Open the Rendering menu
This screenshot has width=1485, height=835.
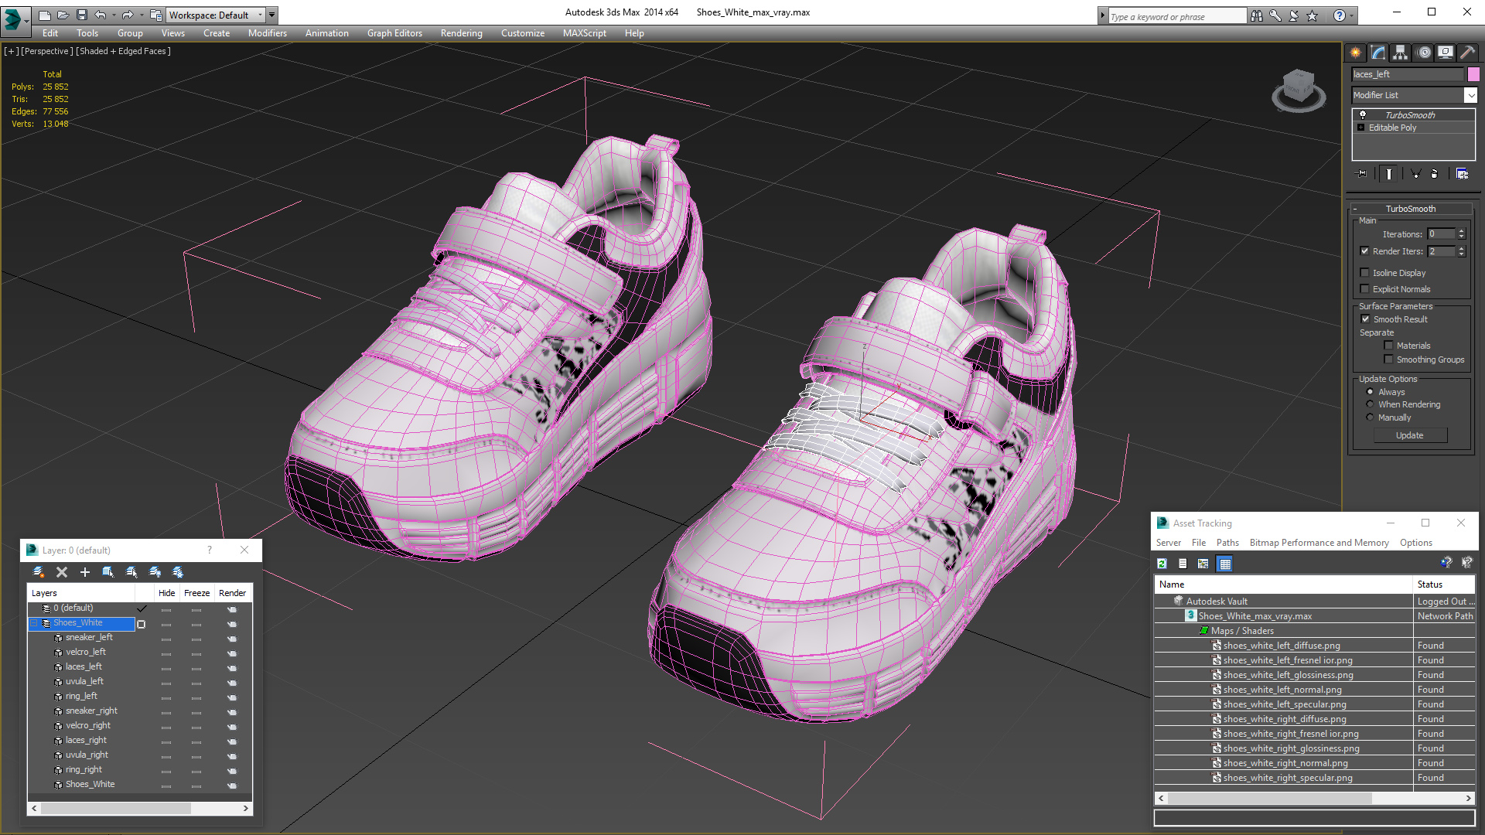pos(461,33)
